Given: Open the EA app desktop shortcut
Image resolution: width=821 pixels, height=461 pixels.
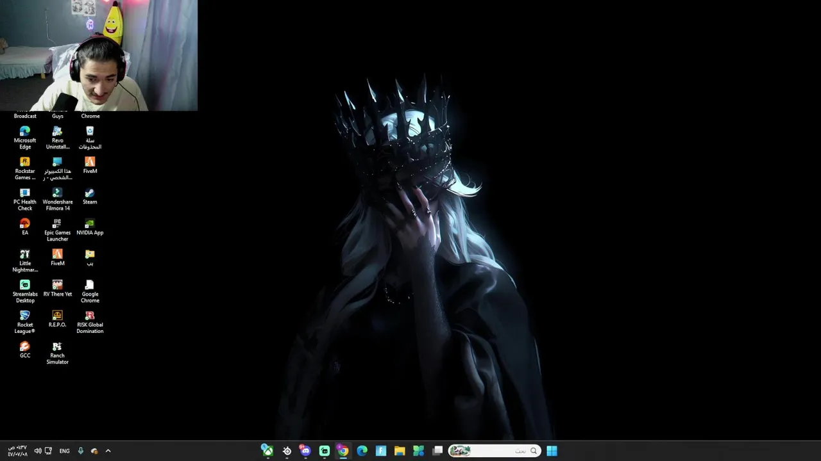Looking at the screenshot, I should pyautogui.click(x=25, y=227).
